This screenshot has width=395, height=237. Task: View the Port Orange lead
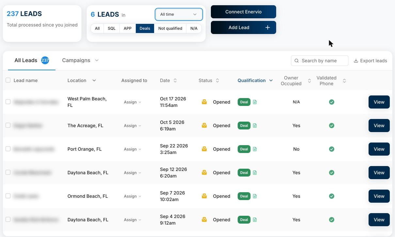point(379,149)
